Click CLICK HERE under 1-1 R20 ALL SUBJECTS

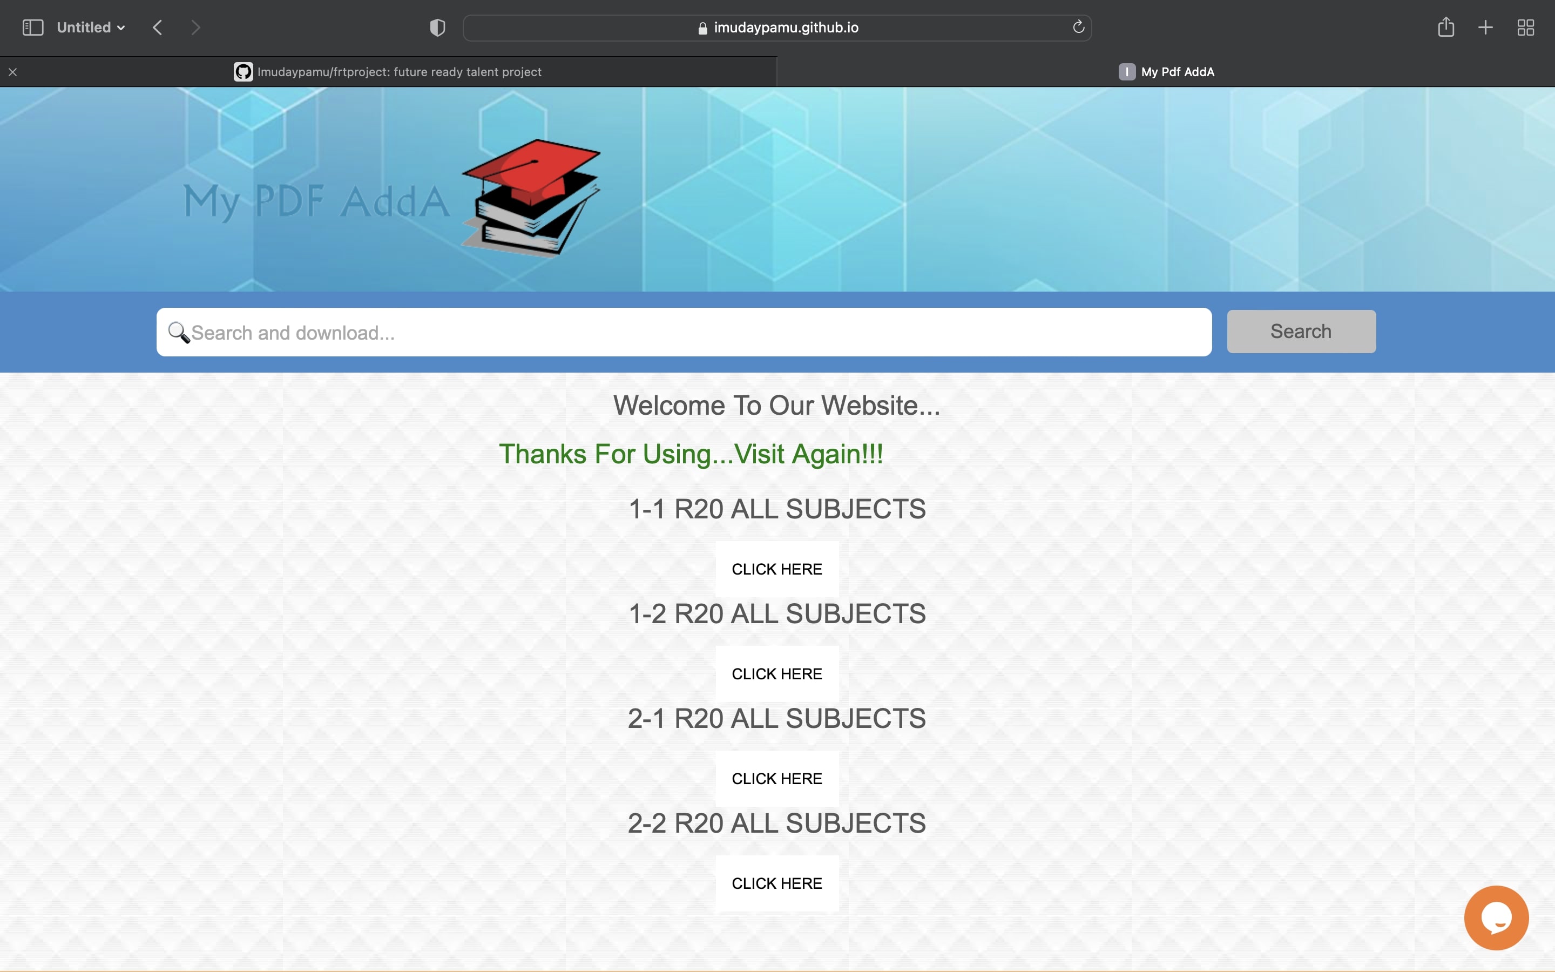(777, 569)
